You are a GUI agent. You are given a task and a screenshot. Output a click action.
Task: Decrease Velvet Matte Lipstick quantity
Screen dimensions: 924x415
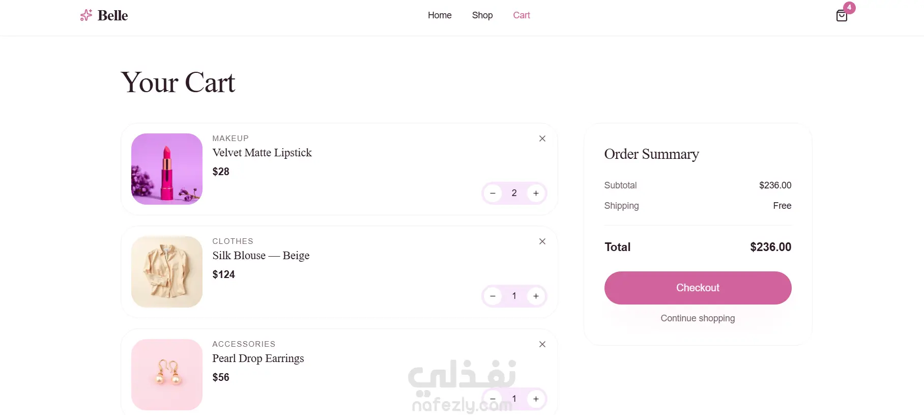493,193
